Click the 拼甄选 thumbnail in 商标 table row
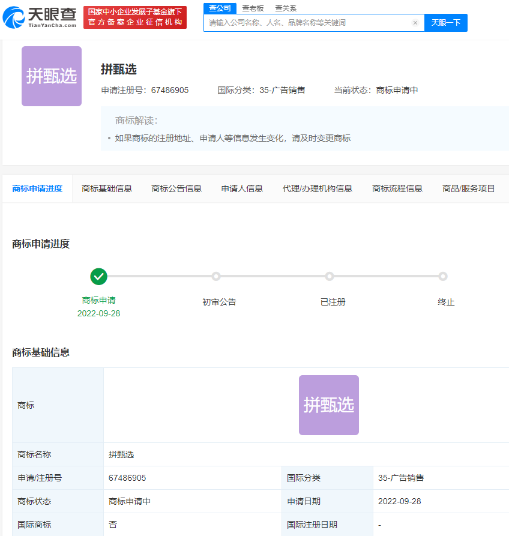 click(x=328, y=405)
